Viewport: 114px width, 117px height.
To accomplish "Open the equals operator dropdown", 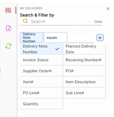I will point(55,37).
